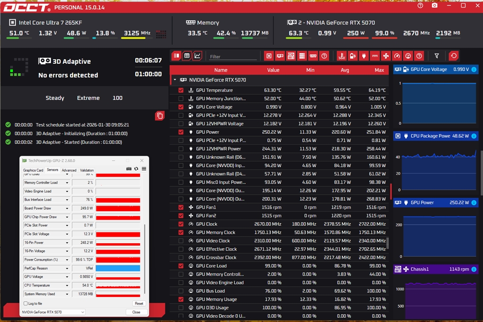Toggle the memory module sensor filter icon
This screenshot has height=322, width=483.
coord(313,56)
